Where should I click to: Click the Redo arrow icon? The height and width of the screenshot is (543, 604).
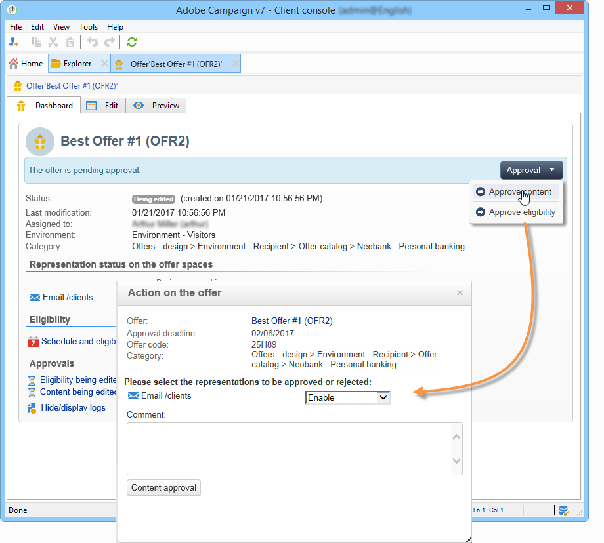tap(110, 42)
